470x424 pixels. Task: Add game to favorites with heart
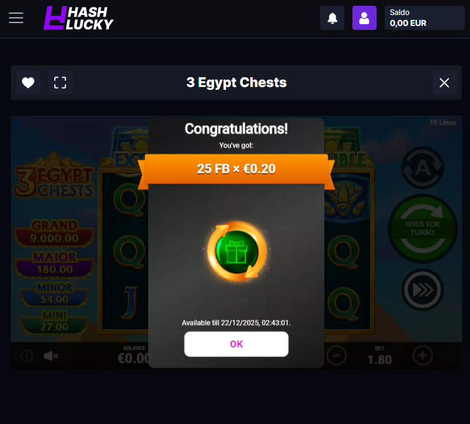point(28,82)
